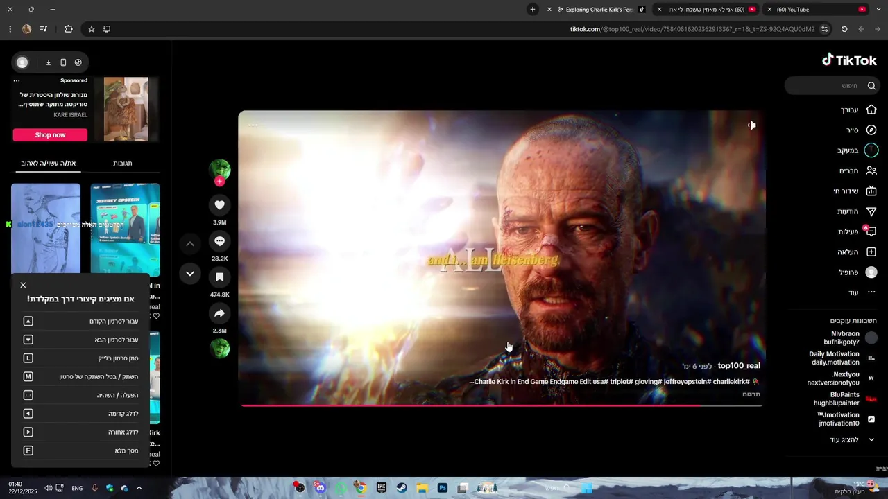Open the Jmotivation followed account
Image resolution: width=888 pixels, height=499 pixels.
(846, 419)
